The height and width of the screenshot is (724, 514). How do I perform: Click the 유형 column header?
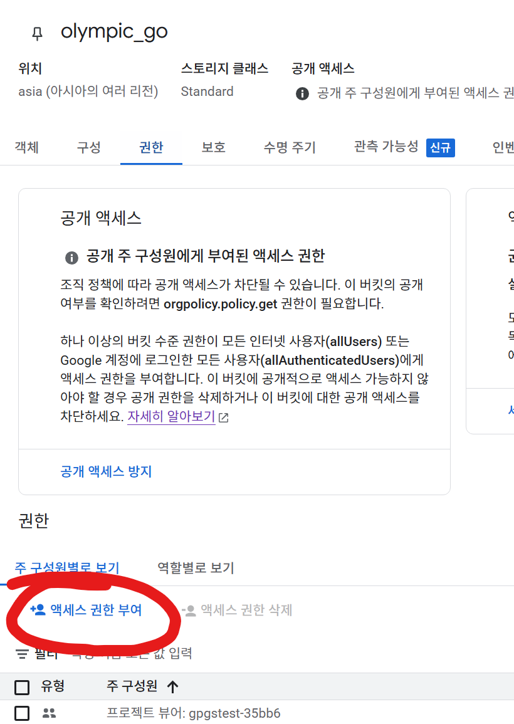(x=53, y=686)
